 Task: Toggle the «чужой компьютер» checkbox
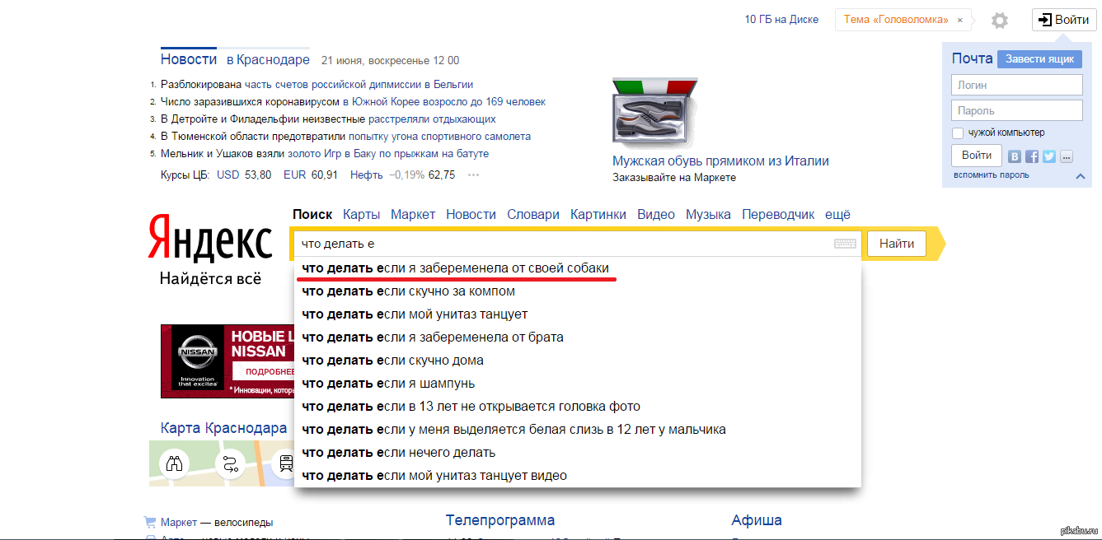(x=958, y=133)
